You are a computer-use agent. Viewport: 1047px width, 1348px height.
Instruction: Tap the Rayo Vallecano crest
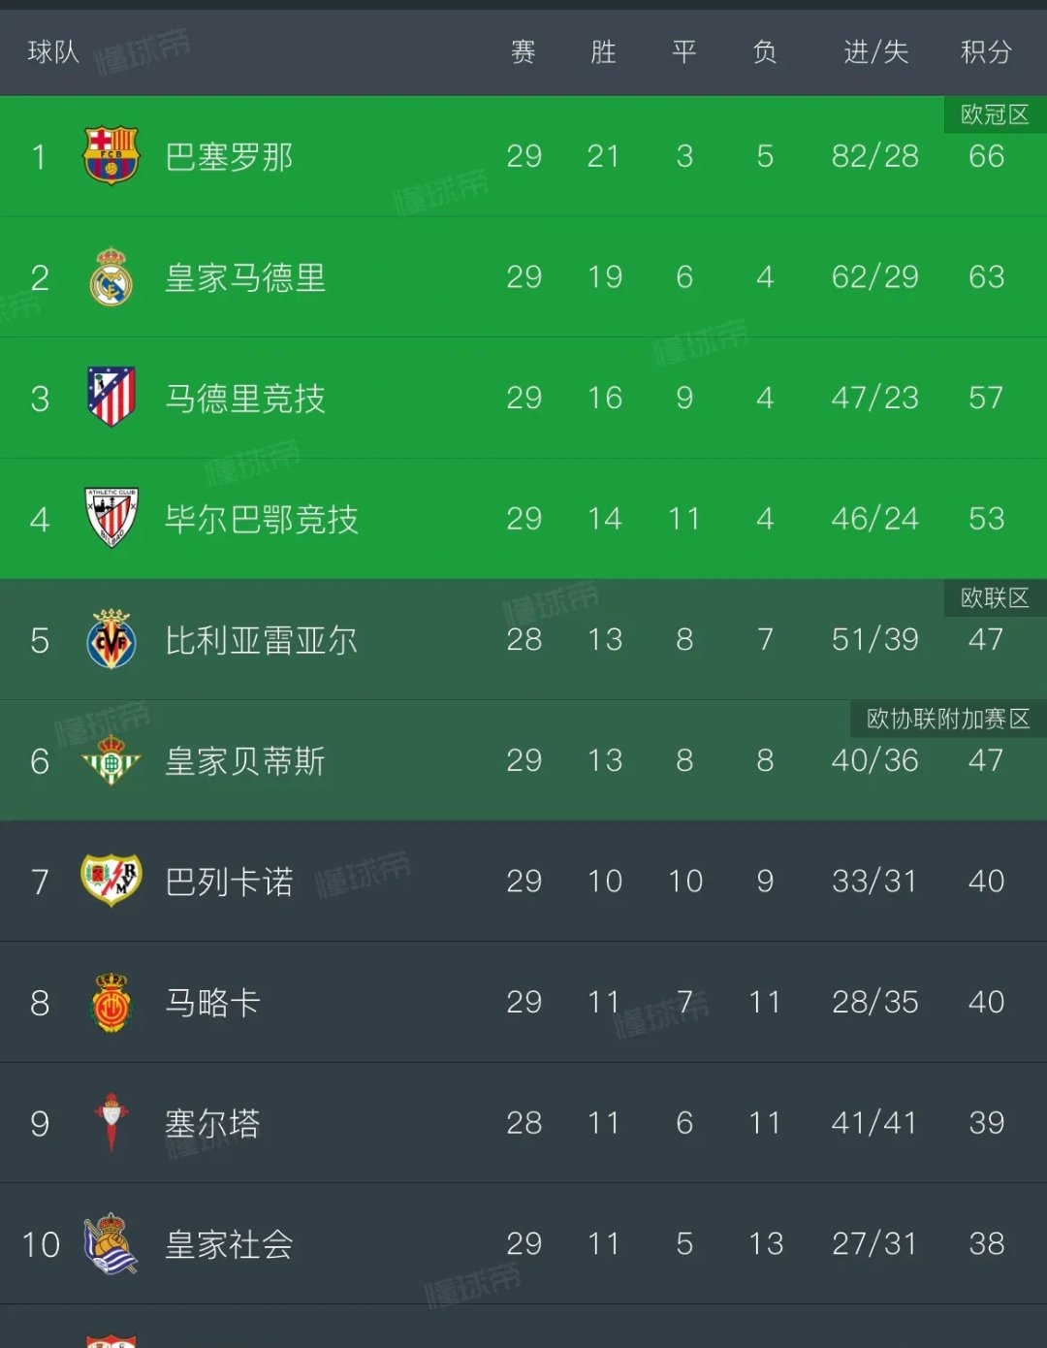pos(111,881)
